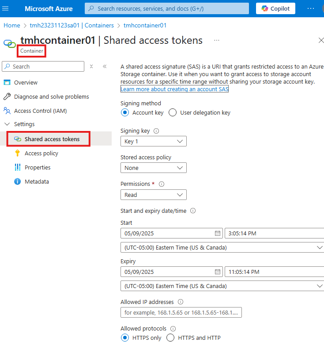Open the Expiry time zone dropdown
The width and height of the screenshot is (324, 342).
pyautogui.click(x=222, y=286)
